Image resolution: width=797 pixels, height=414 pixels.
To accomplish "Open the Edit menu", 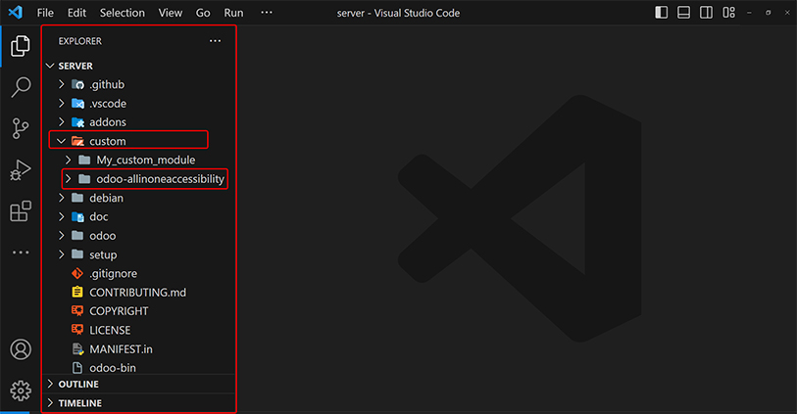I will 76,13.
